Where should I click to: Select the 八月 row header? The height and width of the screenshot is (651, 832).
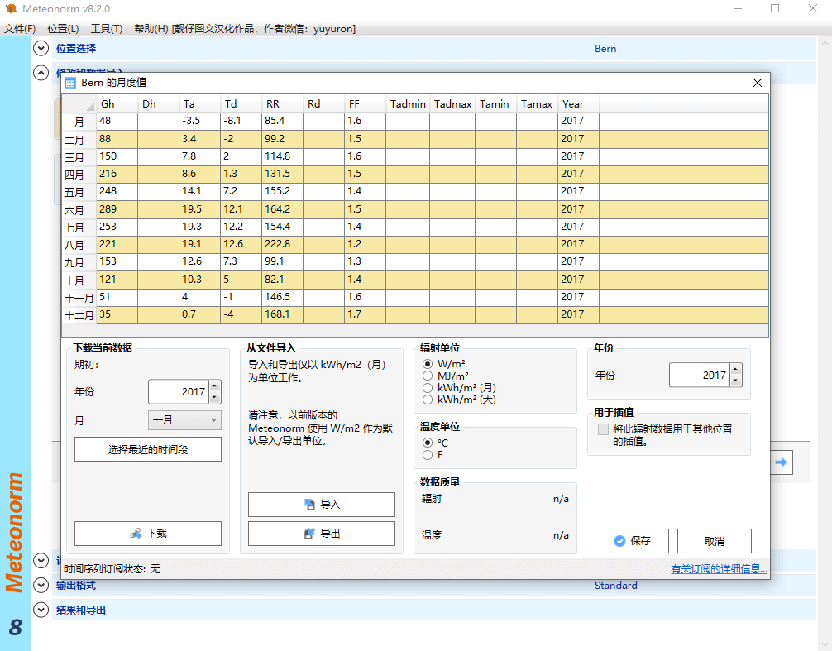tap(79, 245)
